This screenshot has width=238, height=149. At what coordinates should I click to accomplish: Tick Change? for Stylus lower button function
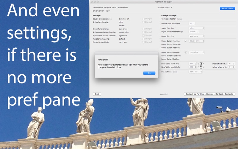(x=143, y=35)
